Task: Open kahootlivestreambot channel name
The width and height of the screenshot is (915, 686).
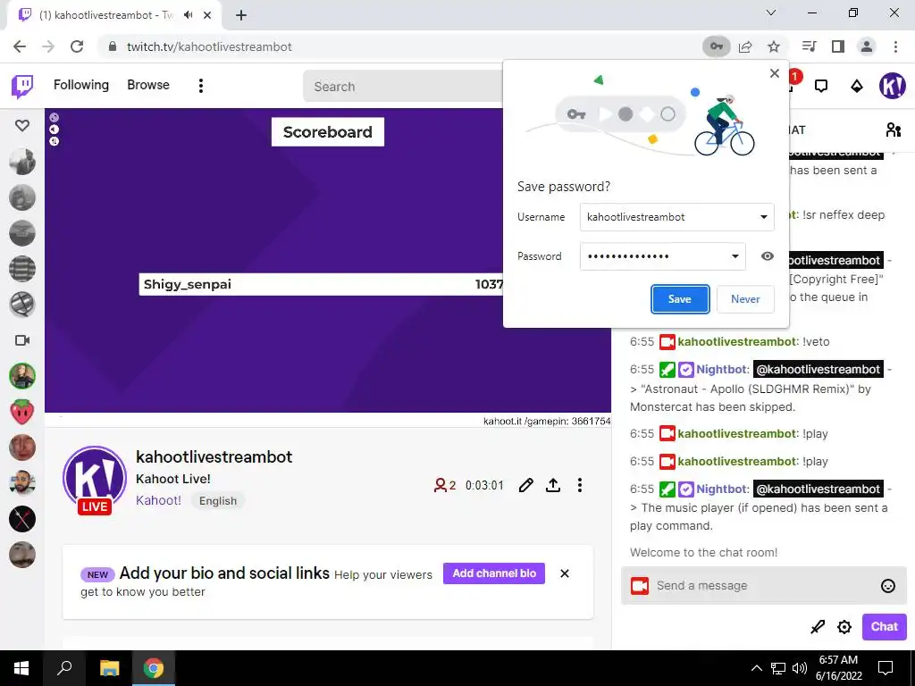Action: [214, 456]
